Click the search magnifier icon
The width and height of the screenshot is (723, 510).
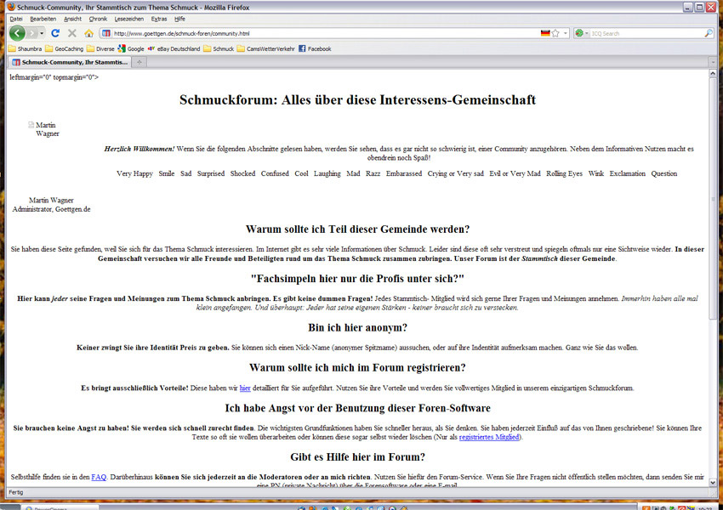click(709, 33)
